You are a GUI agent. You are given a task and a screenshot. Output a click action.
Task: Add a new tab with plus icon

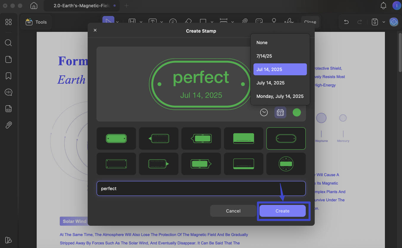tap(126, 6)
